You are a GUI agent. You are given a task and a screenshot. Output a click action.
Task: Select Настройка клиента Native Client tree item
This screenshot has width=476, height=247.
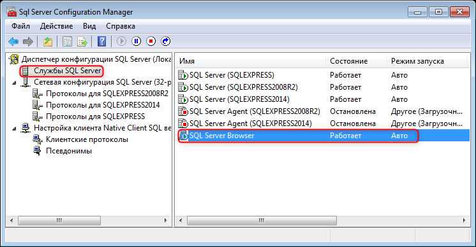[x=102, y=128]
